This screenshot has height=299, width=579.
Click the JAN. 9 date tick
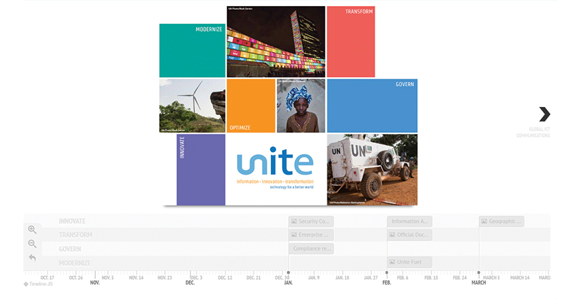[314, 278]
